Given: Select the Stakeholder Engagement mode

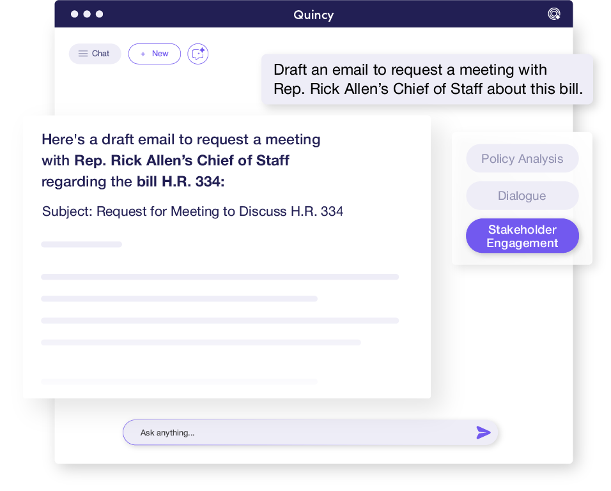Looking at the screenshot, I should (522, 236).
